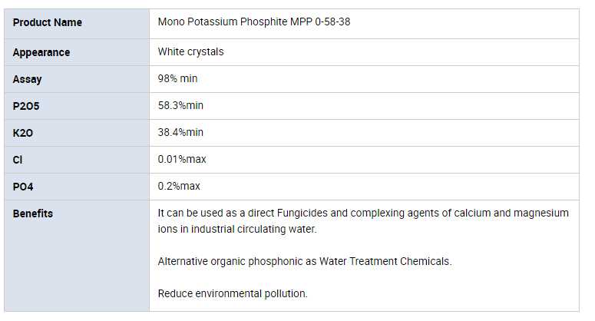Click 'Reduce environmental pollution' sentence
Screen dimensions: 595x321
tap(233, 294)
